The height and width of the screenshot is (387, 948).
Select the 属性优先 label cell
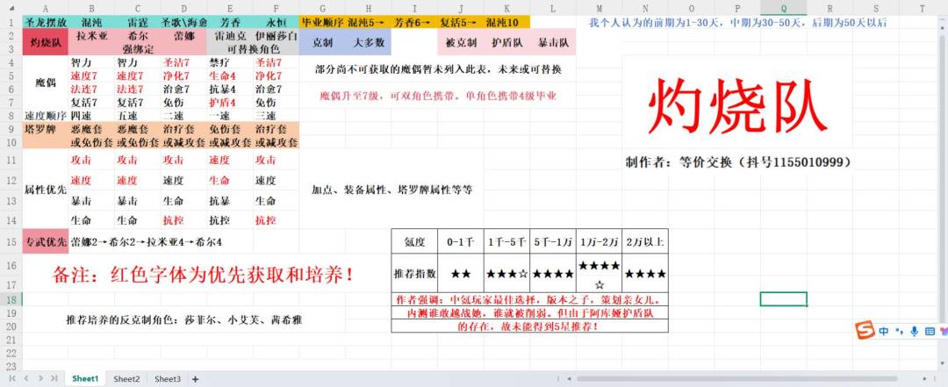pos(46,190)
